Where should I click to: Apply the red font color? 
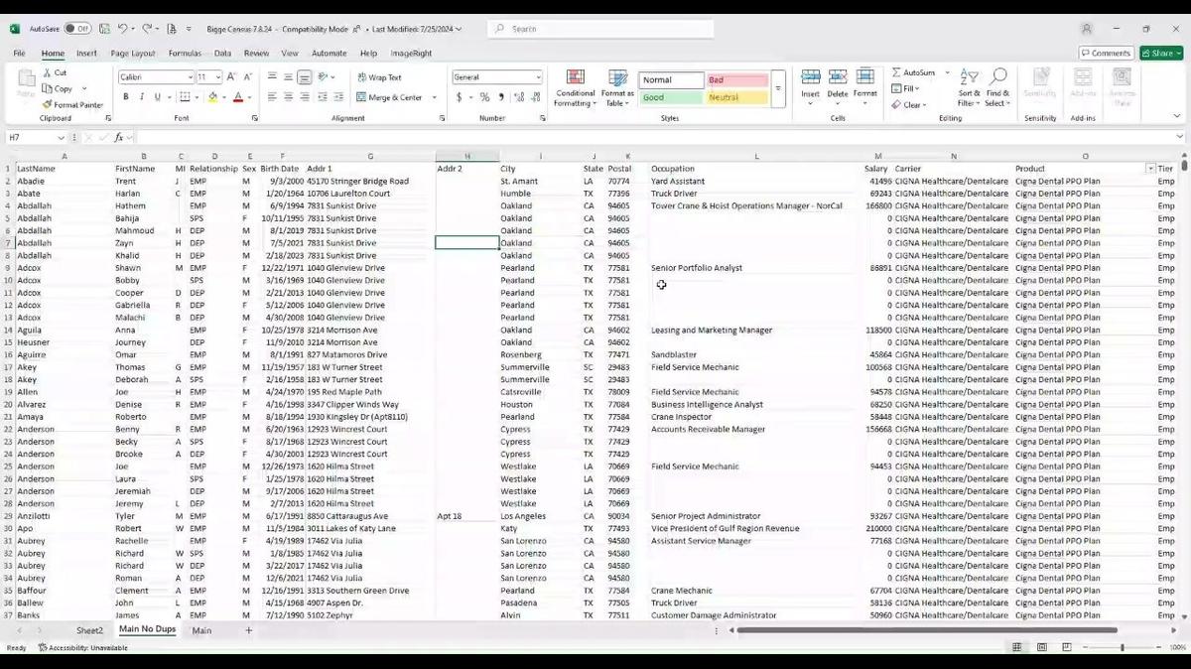(237, 97)
